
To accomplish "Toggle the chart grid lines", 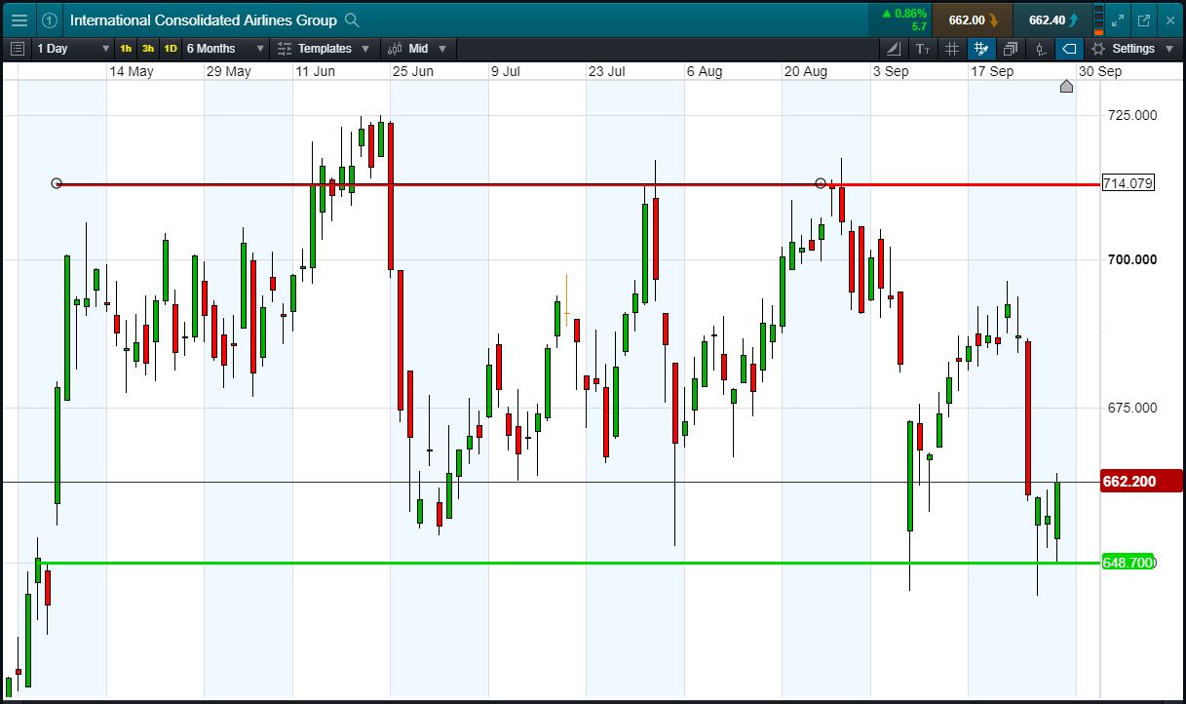I will click(952, 48).
